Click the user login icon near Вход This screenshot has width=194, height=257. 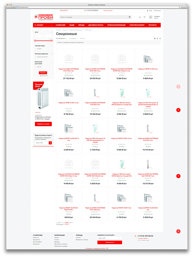[x=147, y=11]
